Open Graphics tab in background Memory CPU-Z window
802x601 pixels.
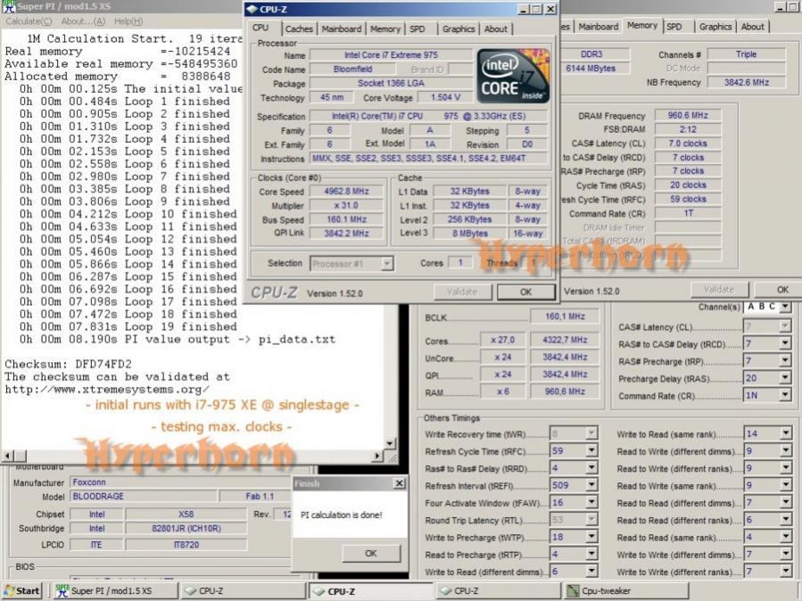pyautogui.click(x=715, y=27)
